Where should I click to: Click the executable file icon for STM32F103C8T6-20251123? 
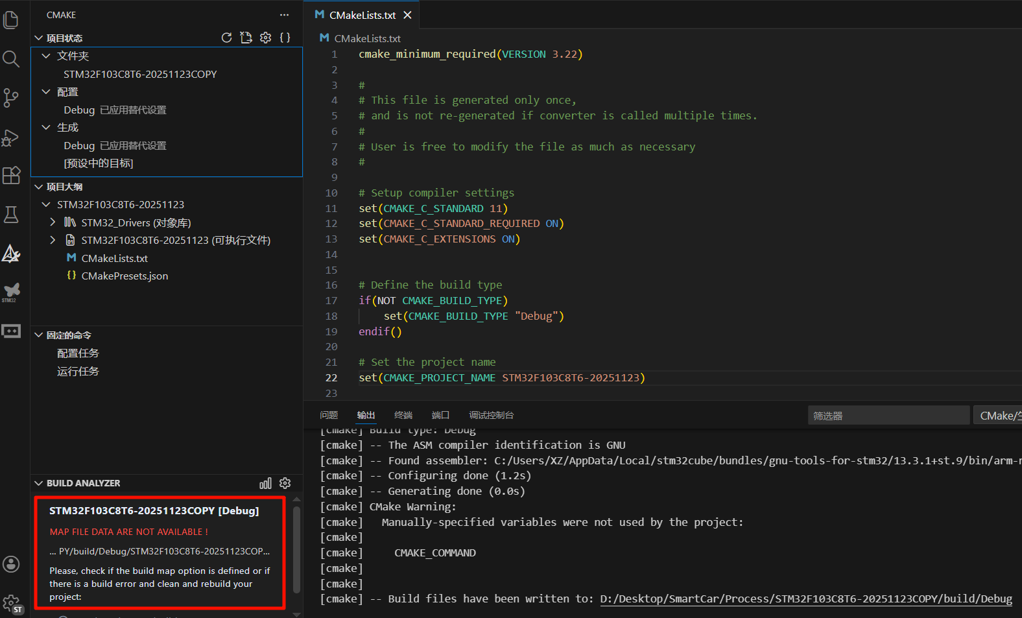70,240
